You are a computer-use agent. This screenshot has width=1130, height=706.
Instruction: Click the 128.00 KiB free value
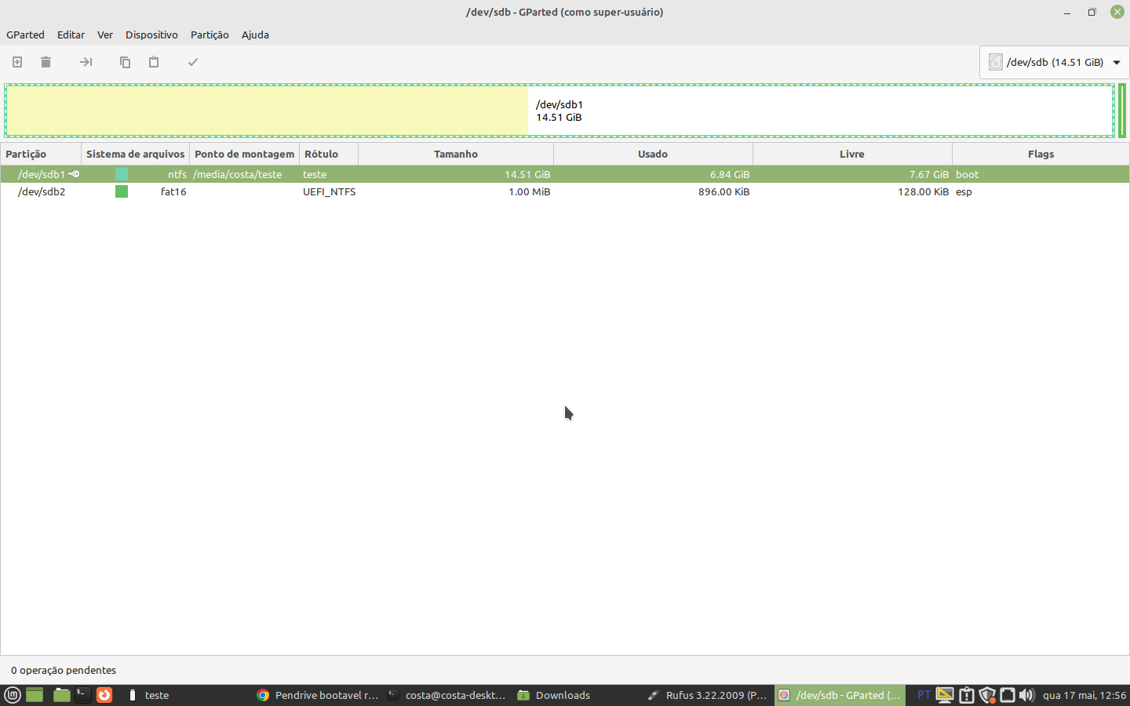point(923,191)
